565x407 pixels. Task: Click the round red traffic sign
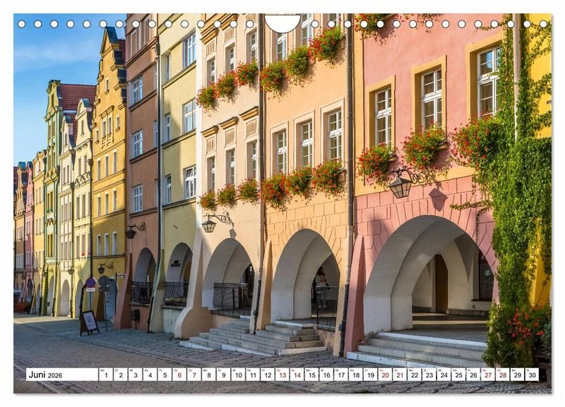90,283
